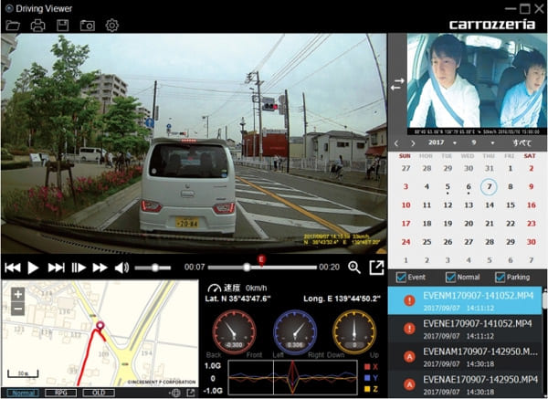
Task: Pop out video to full screen
Action: (375, 268)
